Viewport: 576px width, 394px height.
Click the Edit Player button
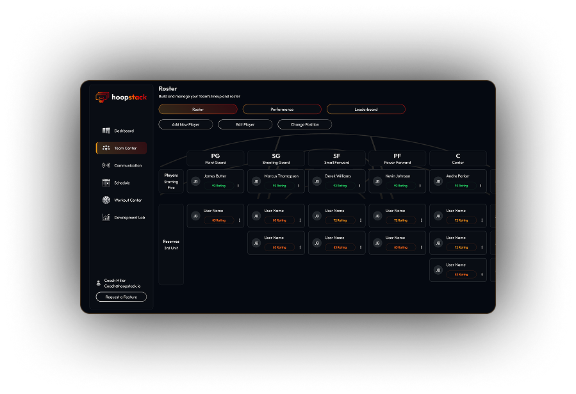click(x=245, y=124)
